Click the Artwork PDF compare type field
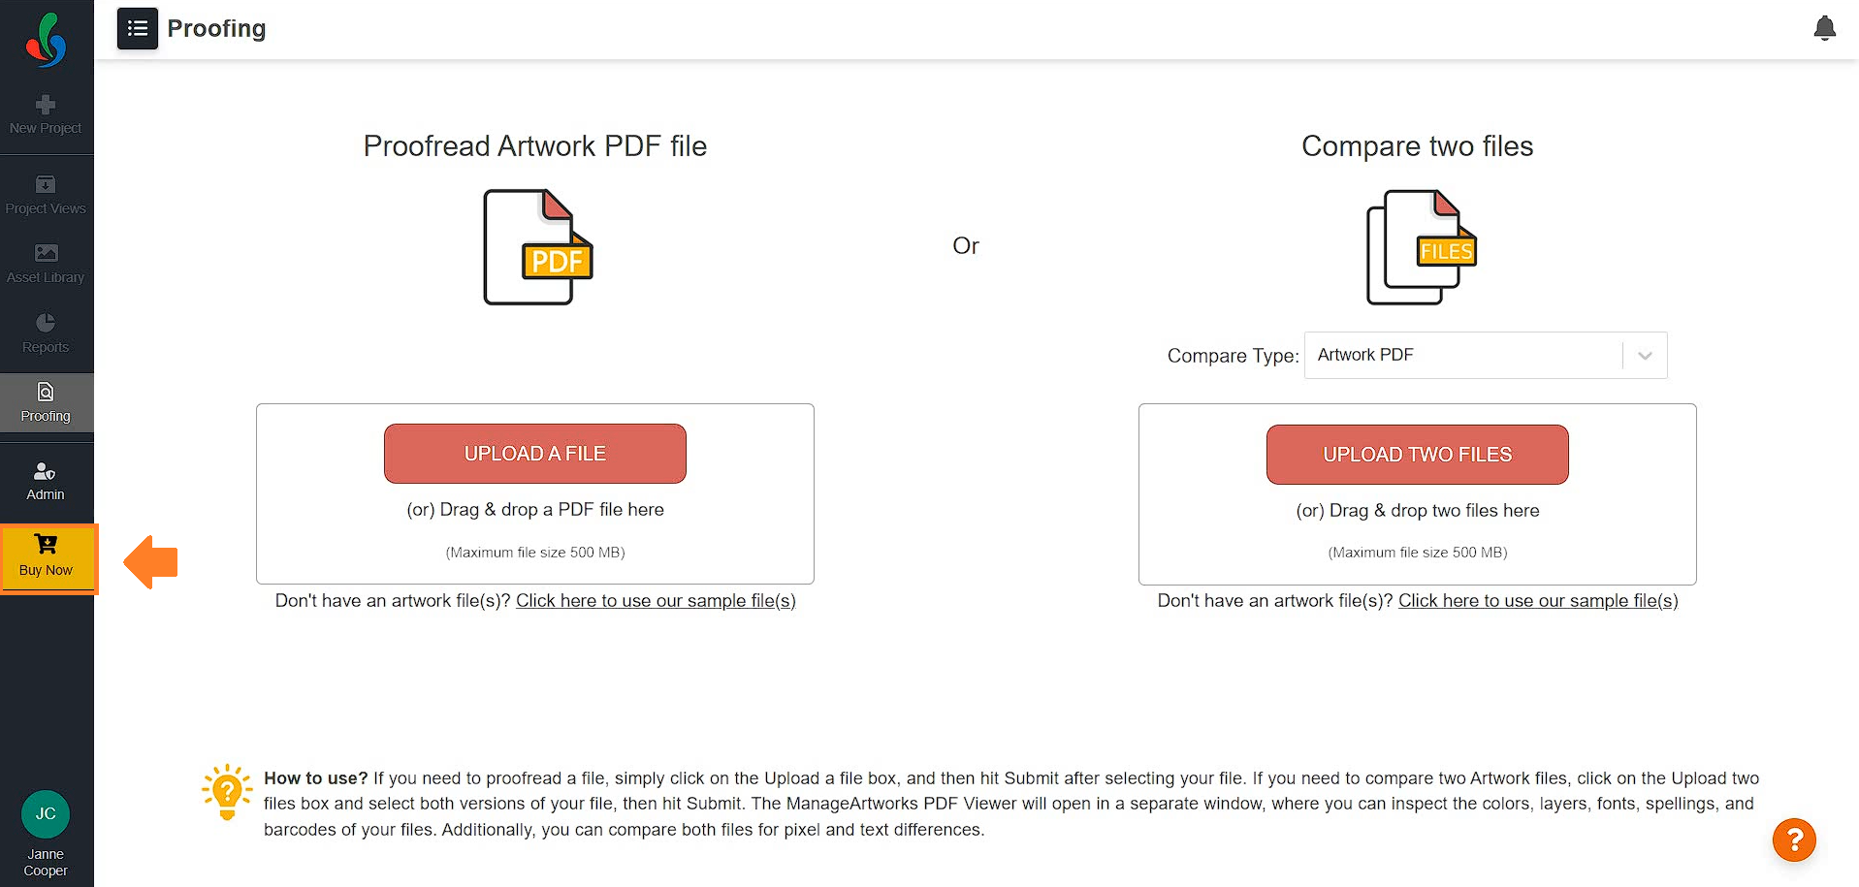 (1486, 355)
